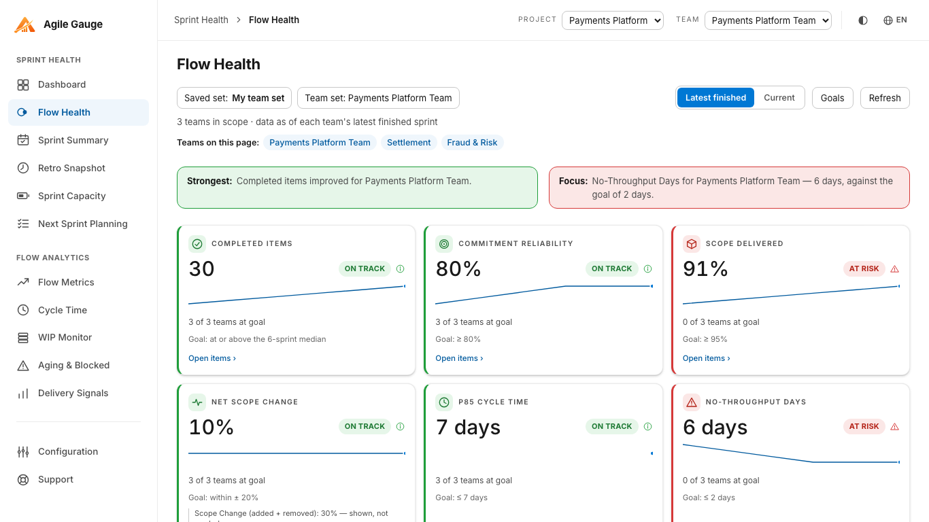Click the EN language label
Viewport: 929px width, 522px height.
tap(902, 20)
